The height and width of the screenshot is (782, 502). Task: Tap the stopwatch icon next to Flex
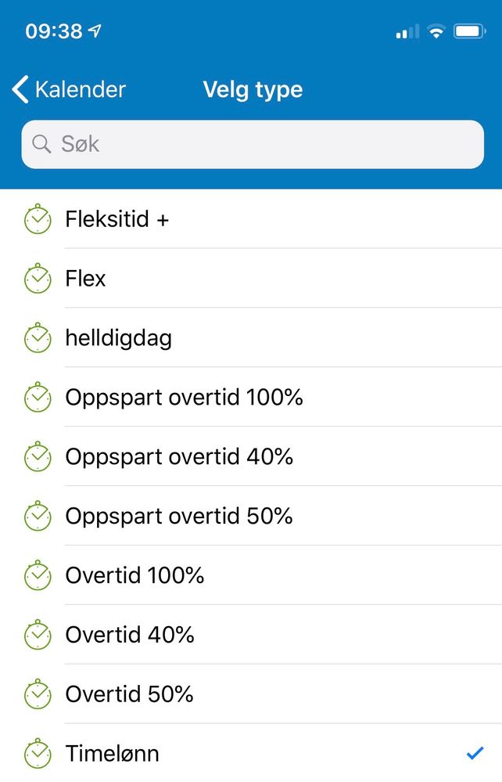coord(38,279)
